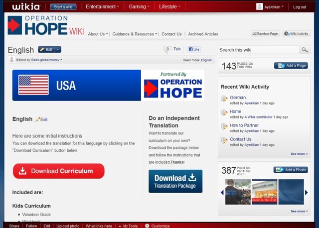Expand the edited-by history dropdown arrow

[61, 60]
